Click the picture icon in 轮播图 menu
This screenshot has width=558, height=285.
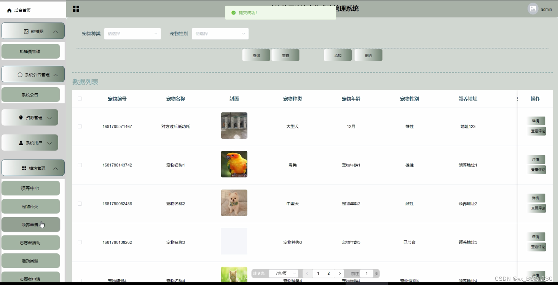click(x=26, y=32)
